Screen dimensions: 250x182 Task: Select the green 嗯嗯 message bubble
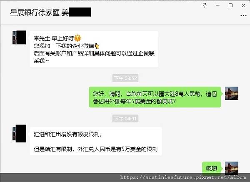[x=212, y=168]
